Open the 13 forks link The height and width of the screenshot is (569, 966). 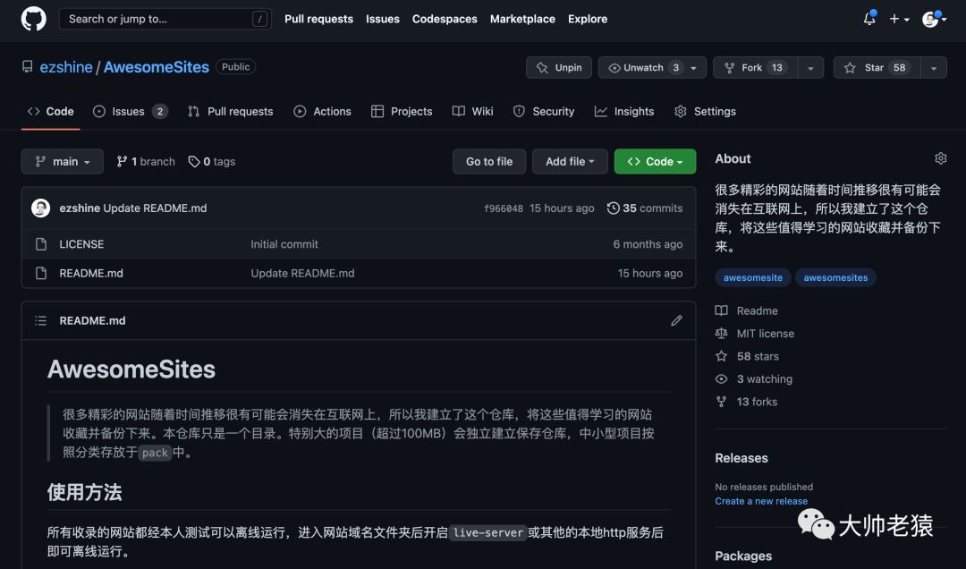coord(747,402)
